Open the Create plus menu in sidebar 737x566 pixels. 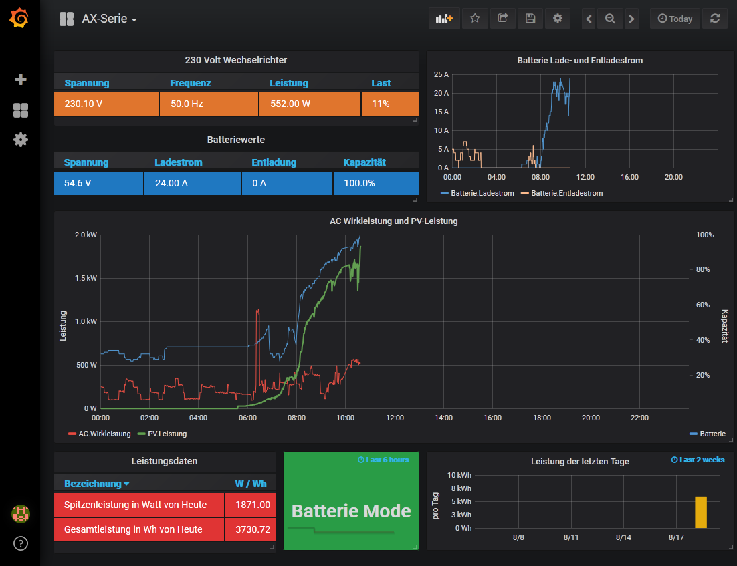[21, 80]
